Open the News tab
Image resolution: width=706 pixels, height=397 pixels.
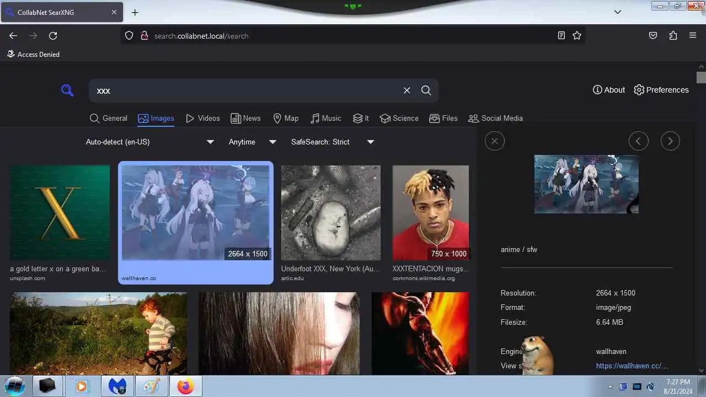click(246, 118)
